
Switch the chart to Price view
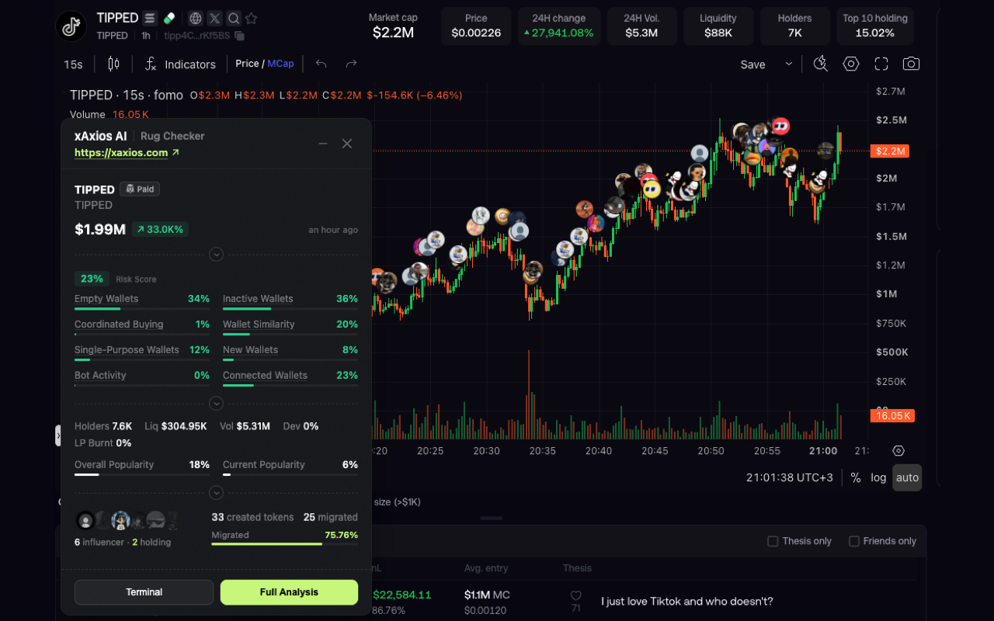pos(247,64)
